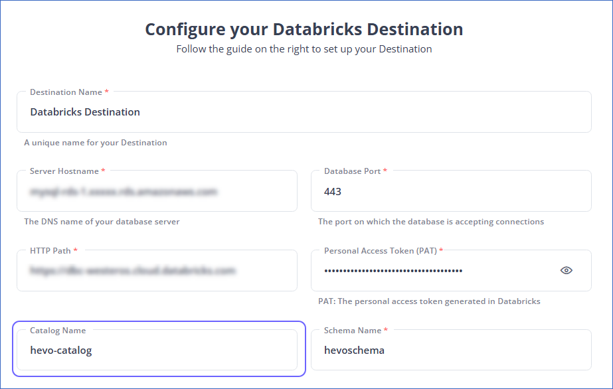Image resolution: width=613 pixels, height=389 pixels.
Task: Show the hidden Personal Access Token value
Action: pos(566,270)
